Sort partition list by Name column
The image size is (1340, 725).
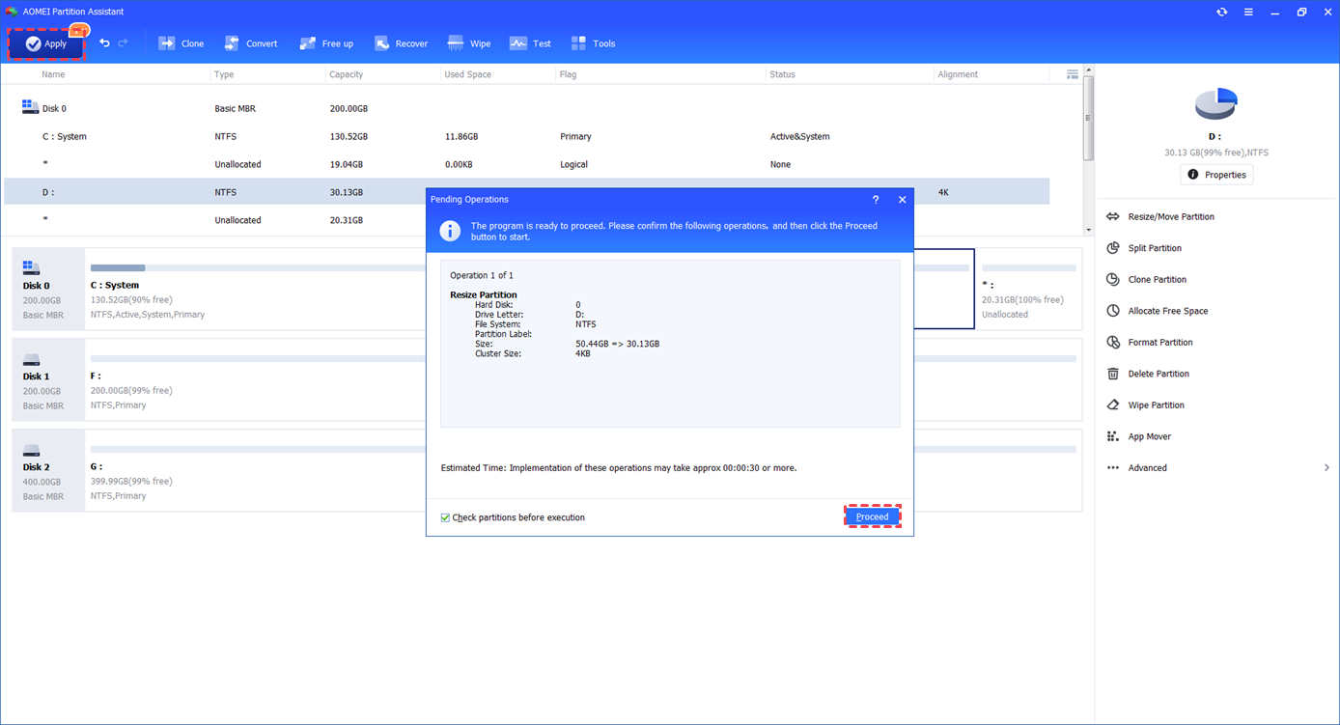click(x=53, y=74)
